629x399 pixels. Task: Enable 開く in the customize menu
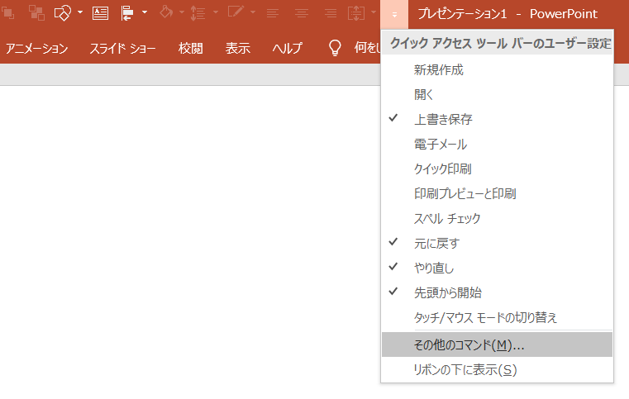497,95
